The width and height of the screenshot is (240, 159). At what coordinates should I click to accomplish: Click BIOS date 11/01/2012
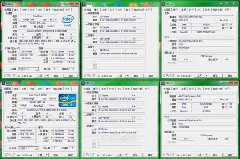pos(206,127)
